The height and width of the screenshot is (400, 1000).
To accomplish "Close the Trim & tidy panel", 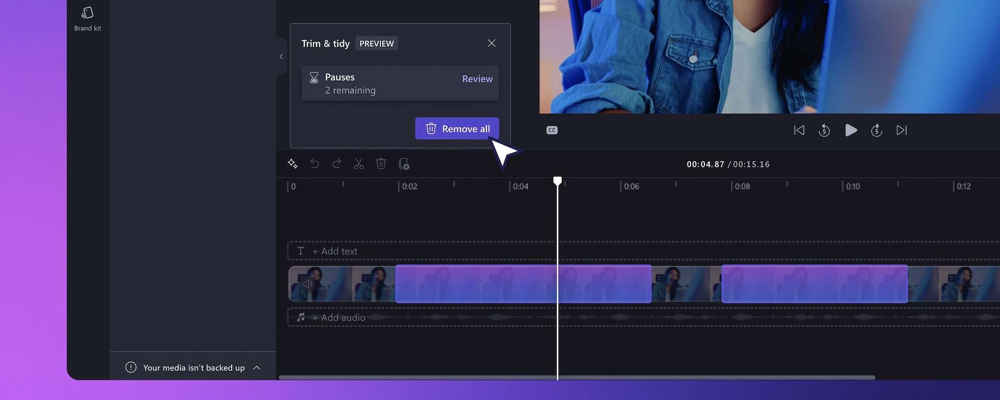I will (x=491, y=43).
